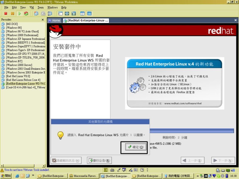
Task: Click the network adapter device status icon
Action: tap(228, 170)
